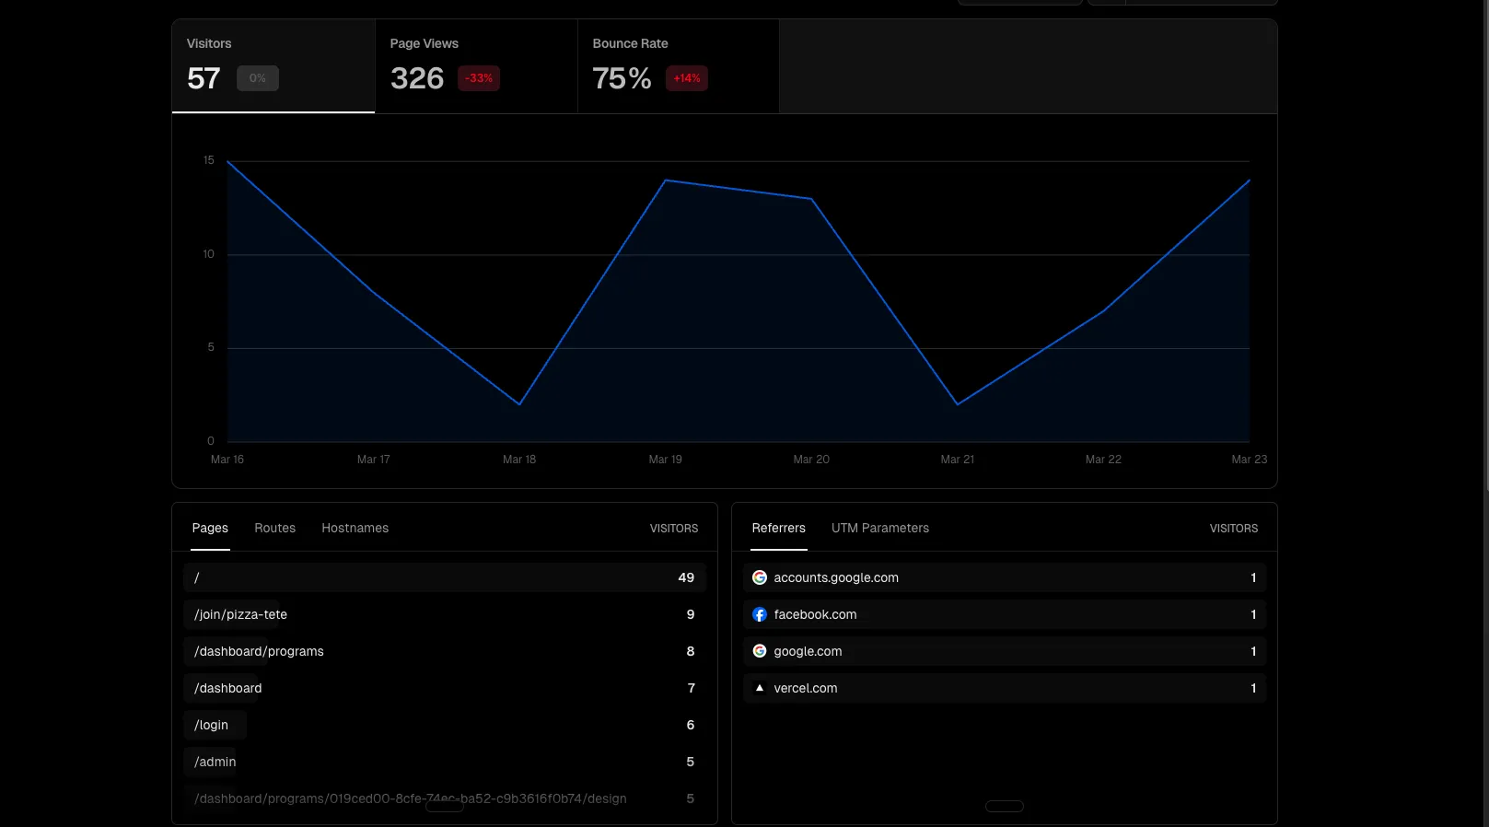
Task: Switch to the UTM Parameters tab
Action: coord(880,528)
